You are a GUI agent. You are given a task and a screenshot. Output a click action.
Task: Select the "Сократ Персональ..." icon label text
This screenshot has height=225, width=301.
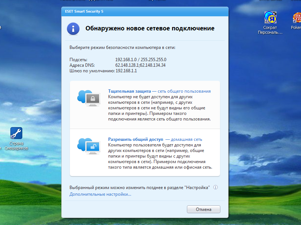coord(270,30)
